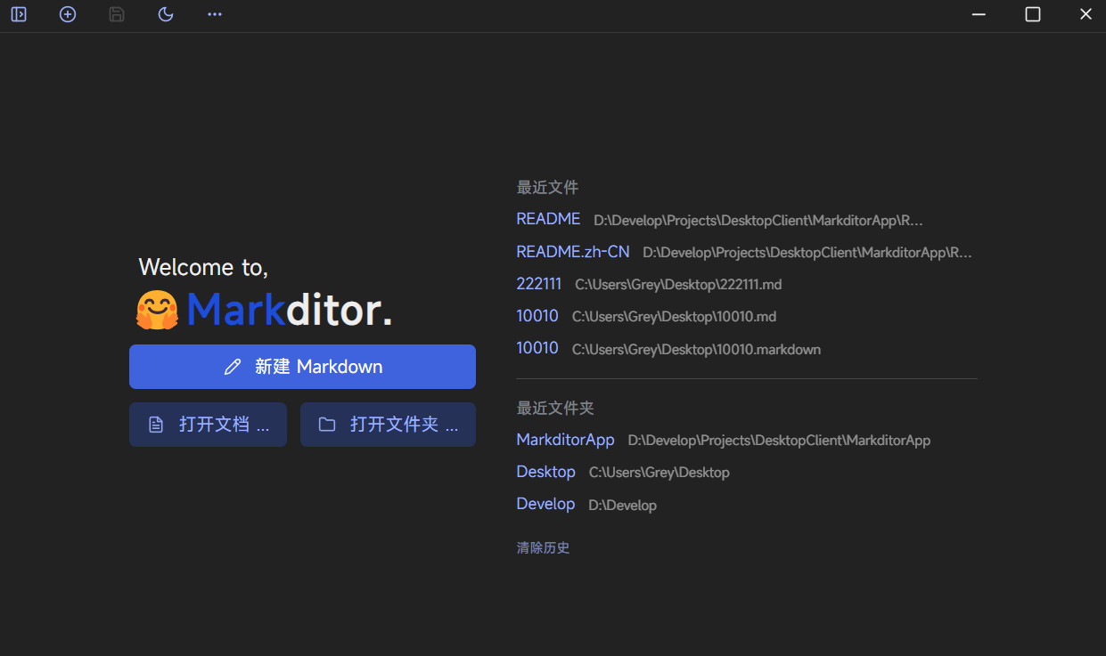This screenshot has width=1106, height=656.
Task: Click the path D:\Develop text
Action: click(622, 506)
